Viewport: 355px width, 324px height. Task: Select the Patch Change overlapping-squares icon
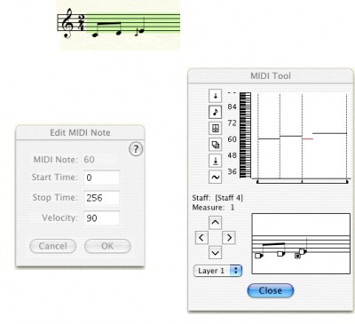pyautogui.click(x=216, y=145)
